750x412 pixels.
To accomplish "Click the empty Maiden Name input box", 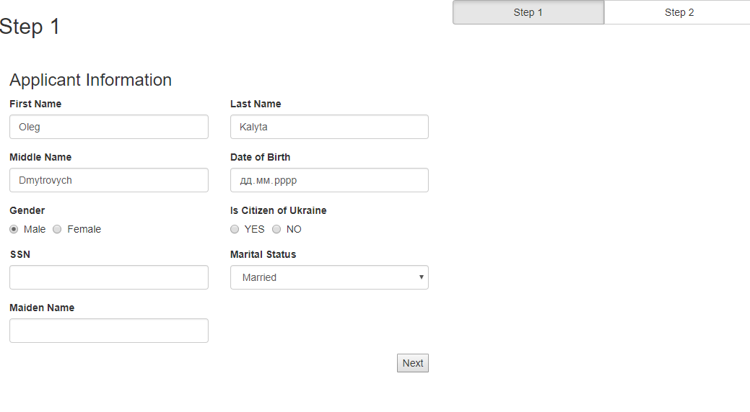I will [109, 331].
